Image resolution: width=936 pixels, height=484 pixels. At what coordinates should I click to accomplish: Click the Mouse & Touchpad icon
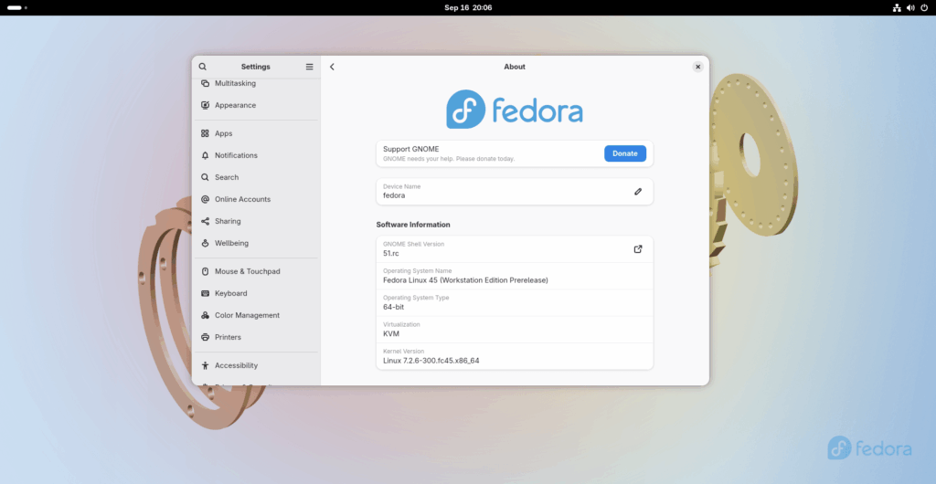point(206,271)
